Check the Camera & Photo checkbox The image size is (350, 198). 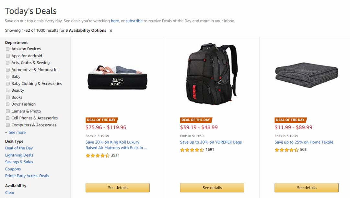tap(8, 111)
